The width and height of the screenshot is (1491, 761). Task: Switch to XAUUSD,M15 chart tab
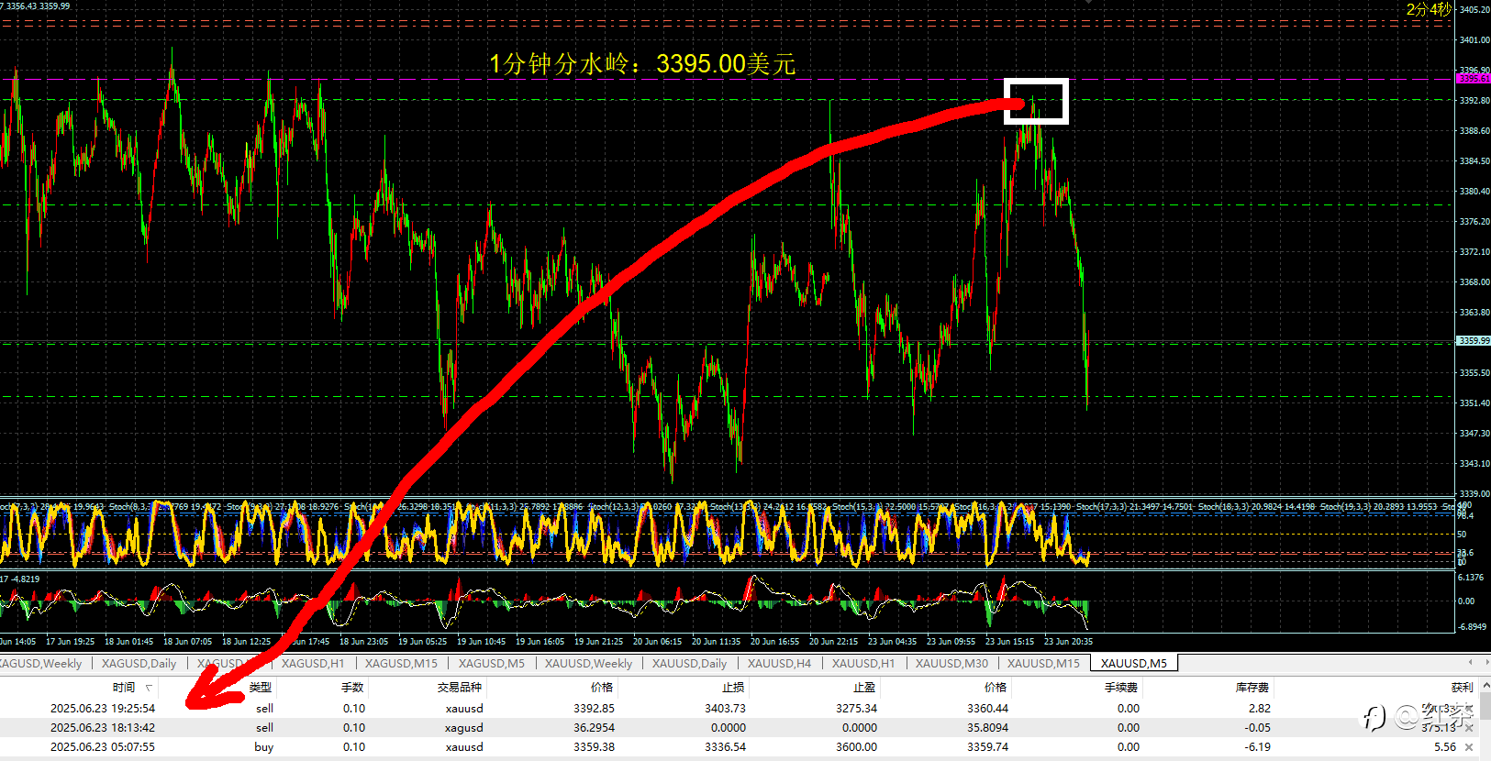click(1043, 663)
